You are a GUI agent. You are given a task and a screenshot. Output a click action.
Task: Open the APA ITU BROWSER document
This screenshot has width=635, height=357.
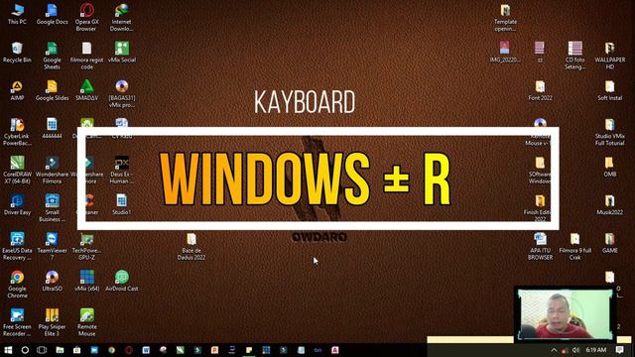(540, 246)
